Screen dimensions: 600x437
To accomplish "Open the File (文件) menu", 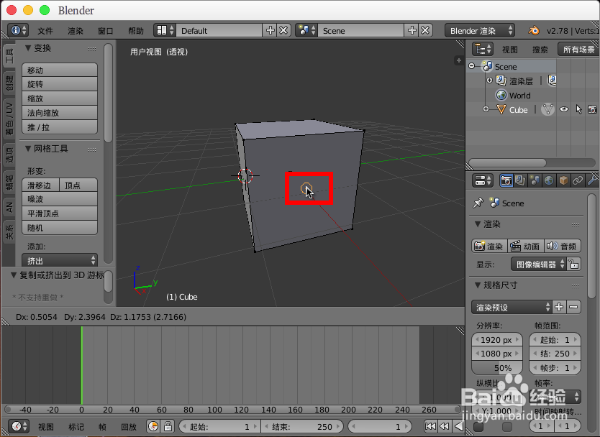I will [45, 31].
